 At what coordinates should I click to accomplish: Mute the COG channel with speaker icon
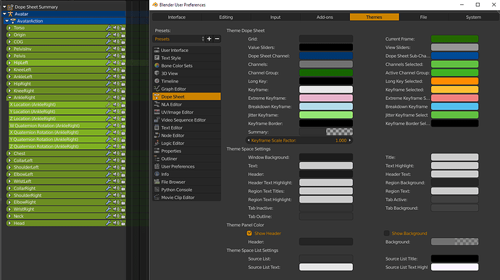click(115, 42)
